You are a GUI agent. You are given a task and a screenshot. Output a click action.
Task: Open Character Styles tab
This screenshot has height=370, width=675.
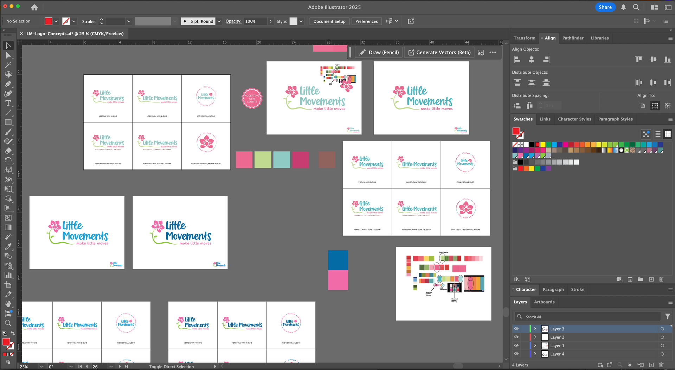pyautogui.click(x=574, y=119)
